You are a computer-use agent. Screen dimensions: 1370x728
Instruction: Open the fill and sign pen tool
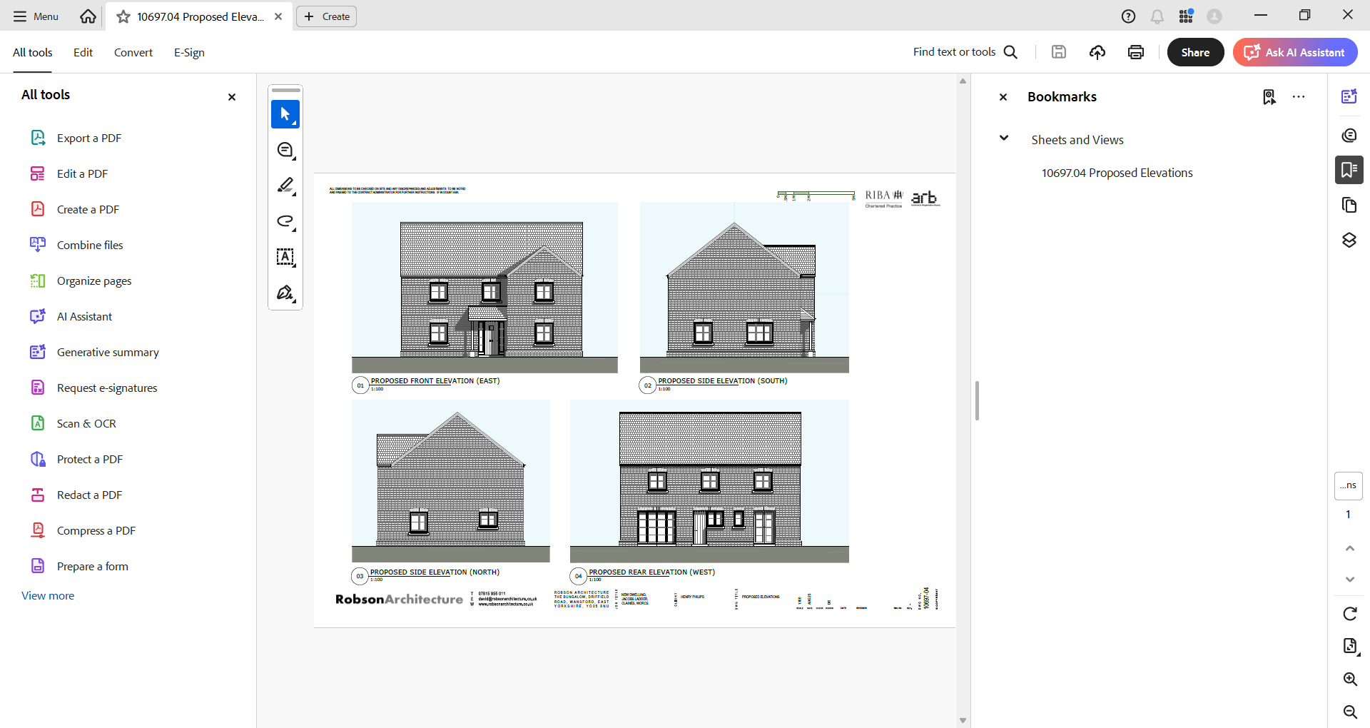(285, 293)
